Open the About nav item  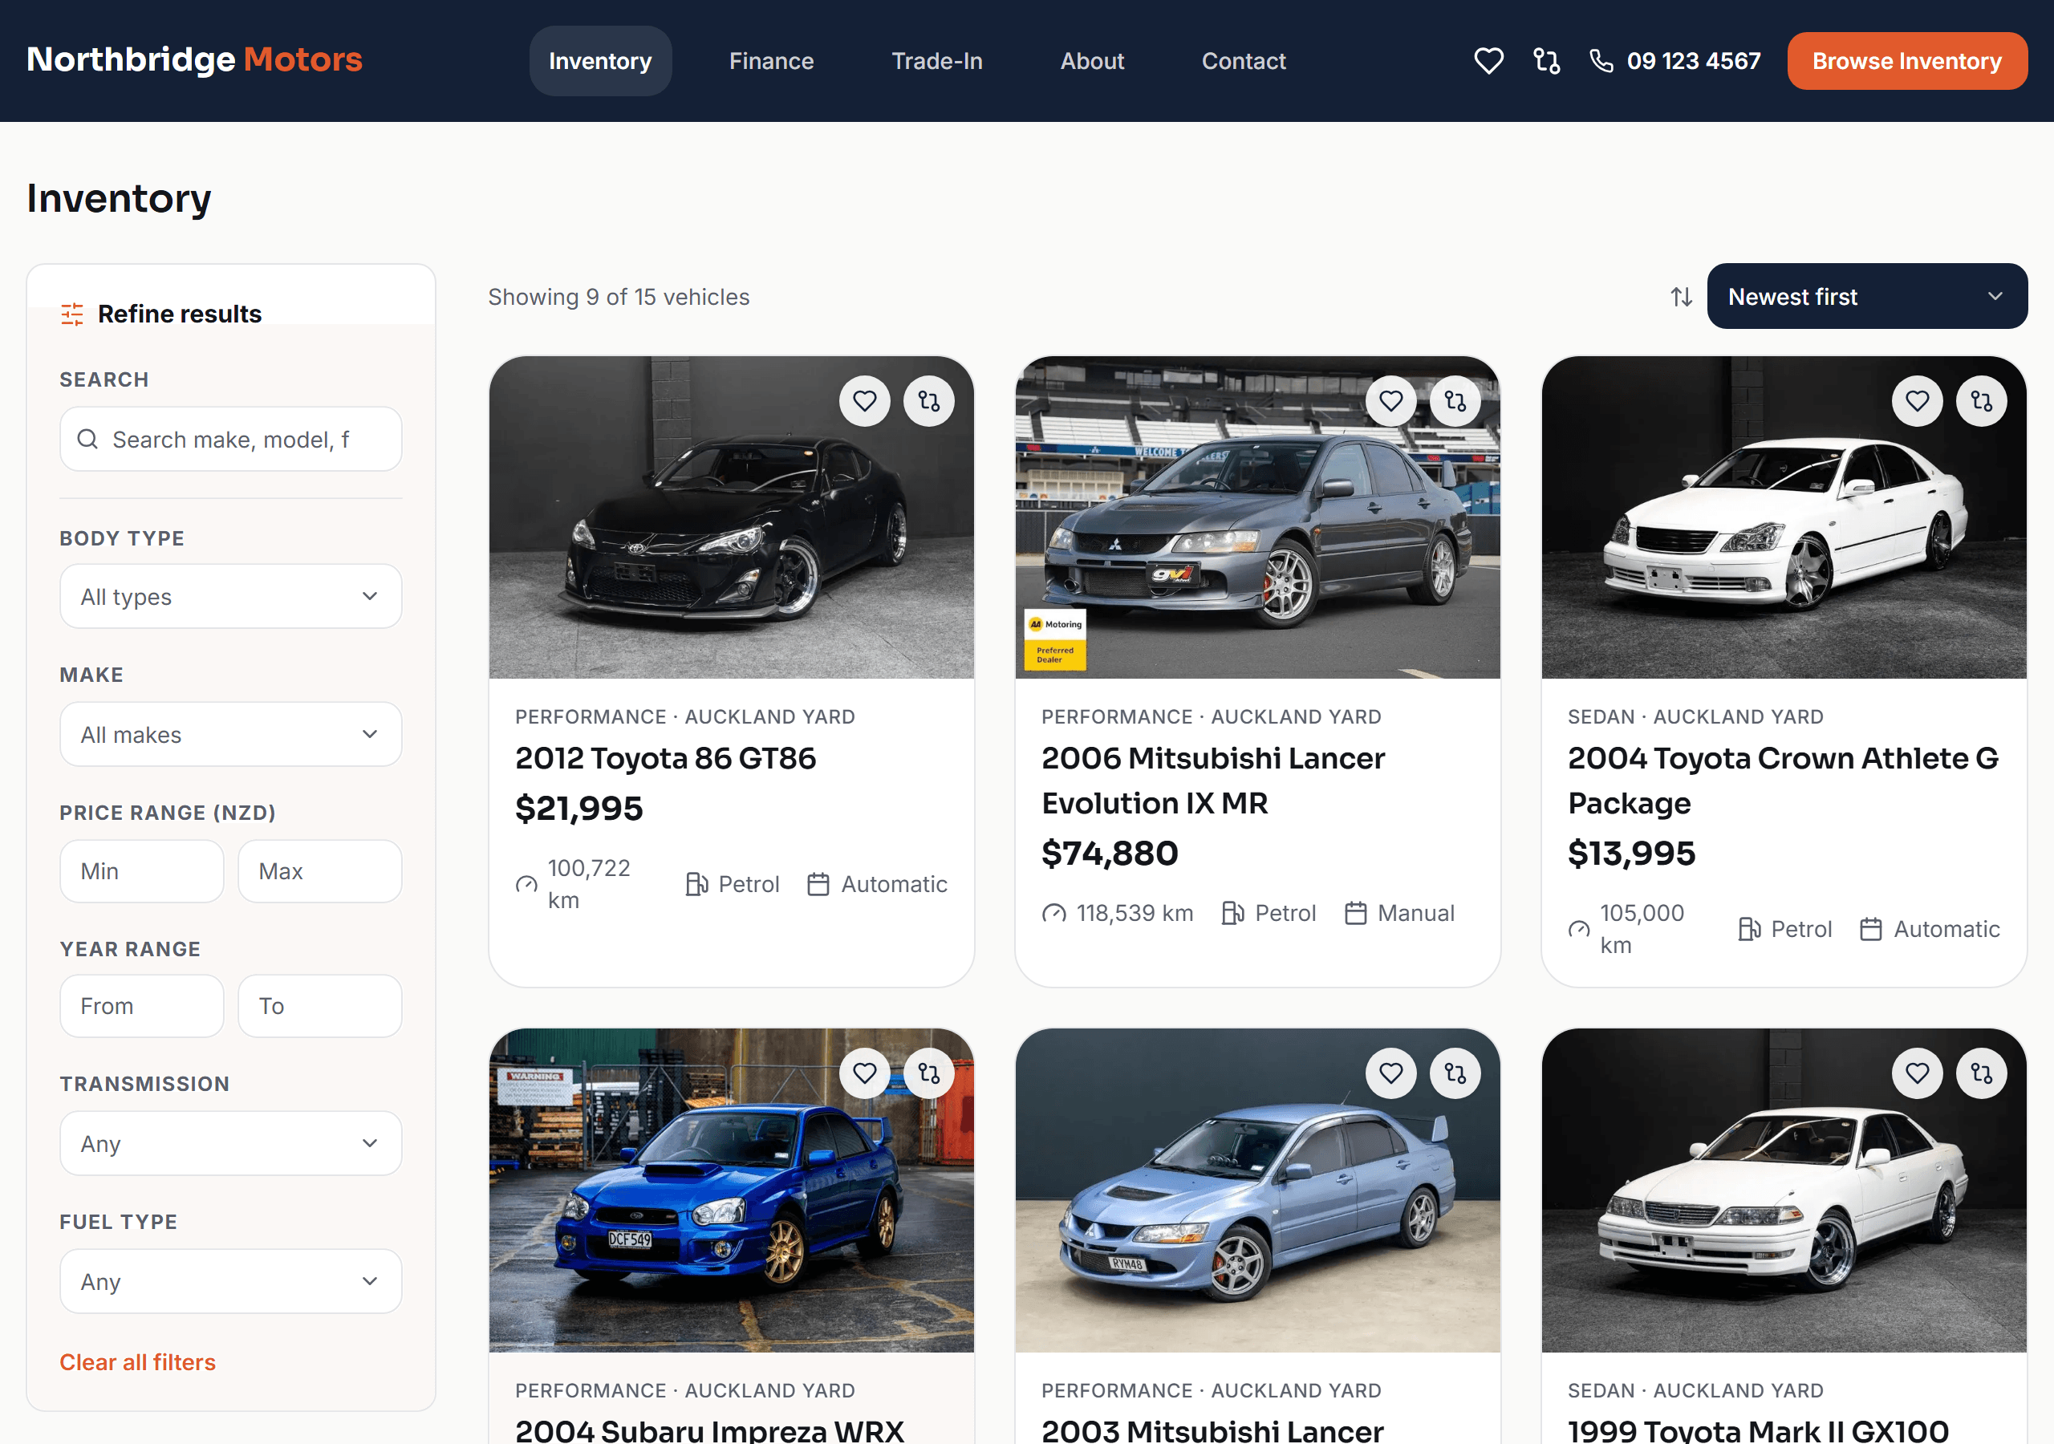[1091, 61]
